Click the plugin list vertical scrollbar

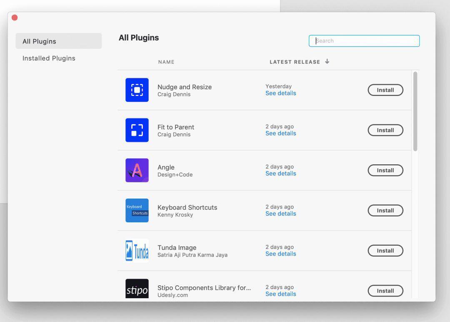tap(415, 111)
